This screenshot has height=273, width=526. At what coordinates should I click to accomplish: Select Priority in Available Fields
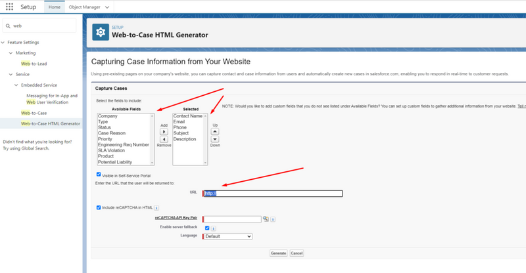105,139
